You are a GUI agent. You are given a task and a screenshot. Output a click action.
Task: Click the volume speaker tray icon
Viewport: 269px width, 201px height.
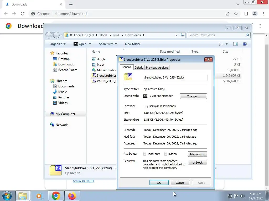click(242, 196)
